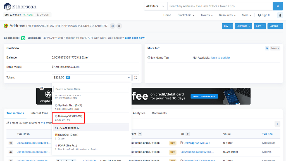Select DozerDoll (Dozer) token entry

(91, 137)
